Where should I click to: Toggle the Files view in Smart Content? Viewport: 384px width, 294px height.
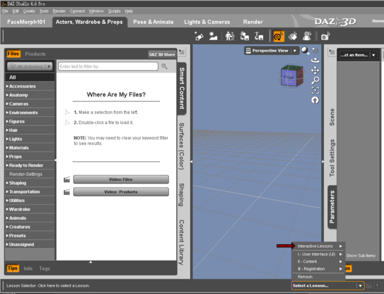click(x=13, y=54)
